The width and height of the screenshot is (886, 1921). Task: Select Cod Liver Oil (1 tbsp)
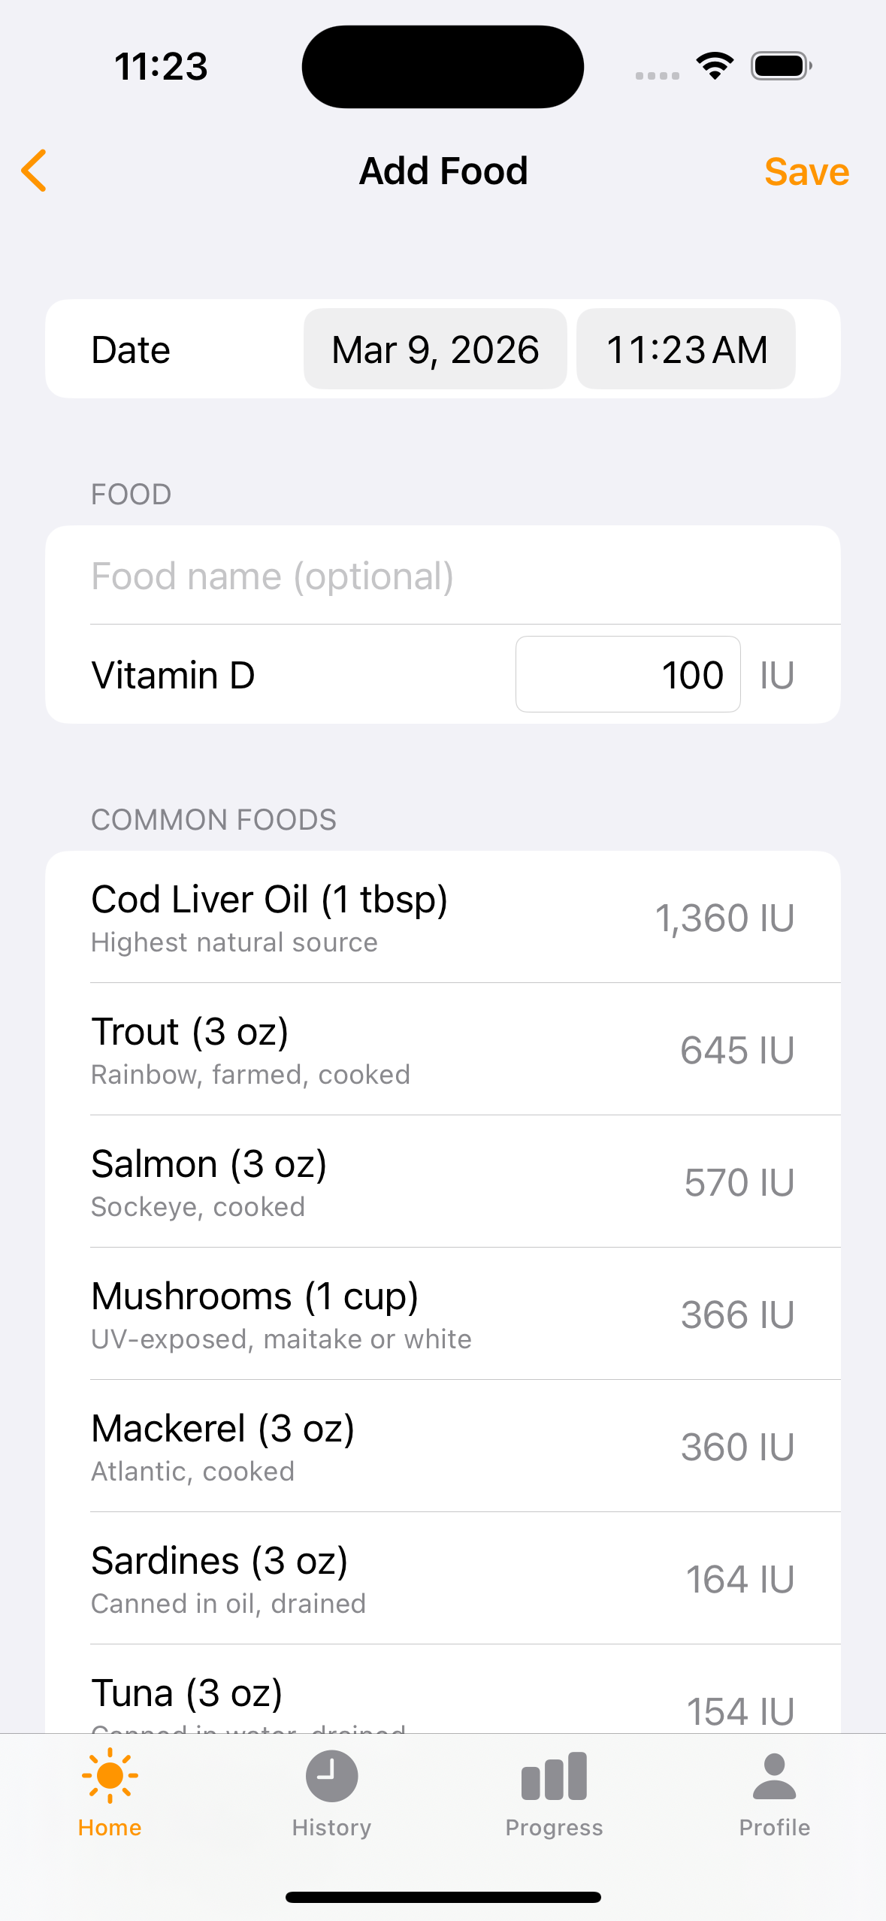pyautogui.click(x=443, y=917)
